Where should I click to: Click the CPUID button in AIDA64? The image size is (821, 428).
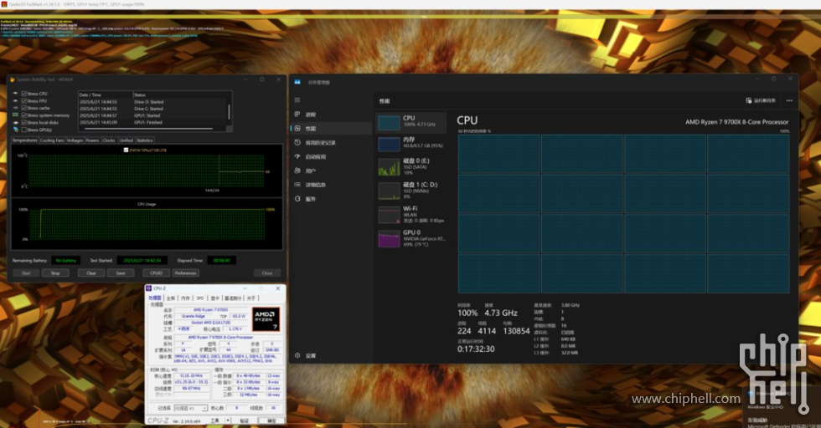point(156,273)
